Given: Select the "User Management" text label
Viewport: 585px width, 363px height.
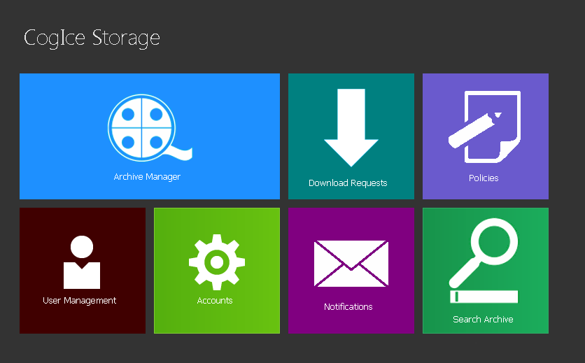Looking at the screenshot, I should click(80, 301).
